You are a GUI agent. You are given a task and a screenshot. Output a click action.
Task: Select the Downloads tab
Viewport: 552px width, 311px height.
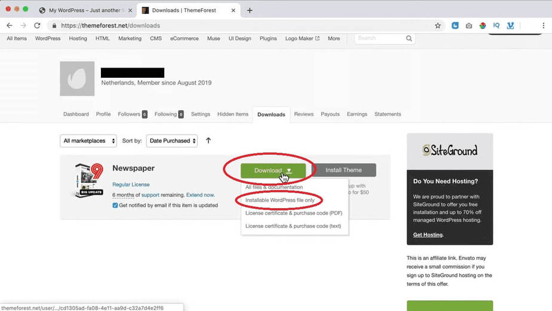pos(271,115)
